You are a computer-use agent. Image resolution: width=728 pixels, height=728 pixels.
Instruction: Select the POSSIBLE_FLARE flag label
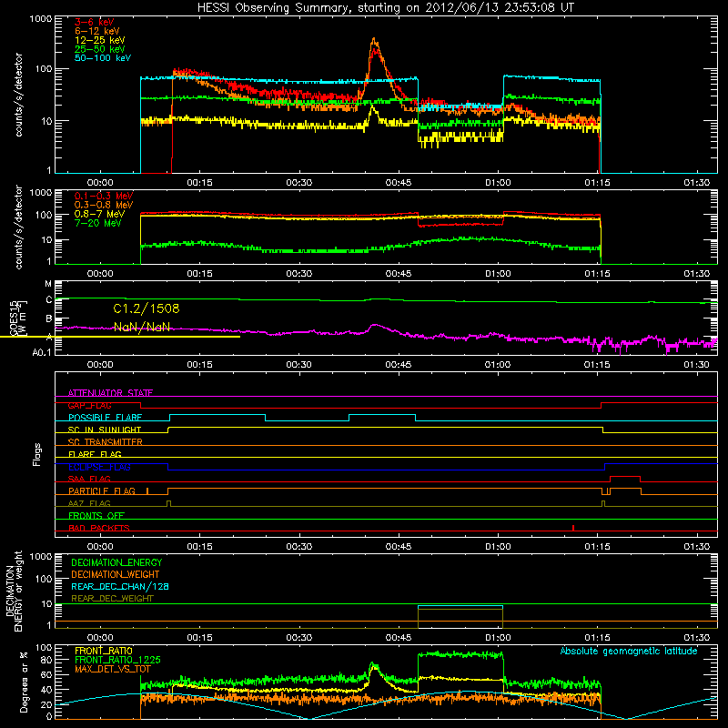point(105,418)
